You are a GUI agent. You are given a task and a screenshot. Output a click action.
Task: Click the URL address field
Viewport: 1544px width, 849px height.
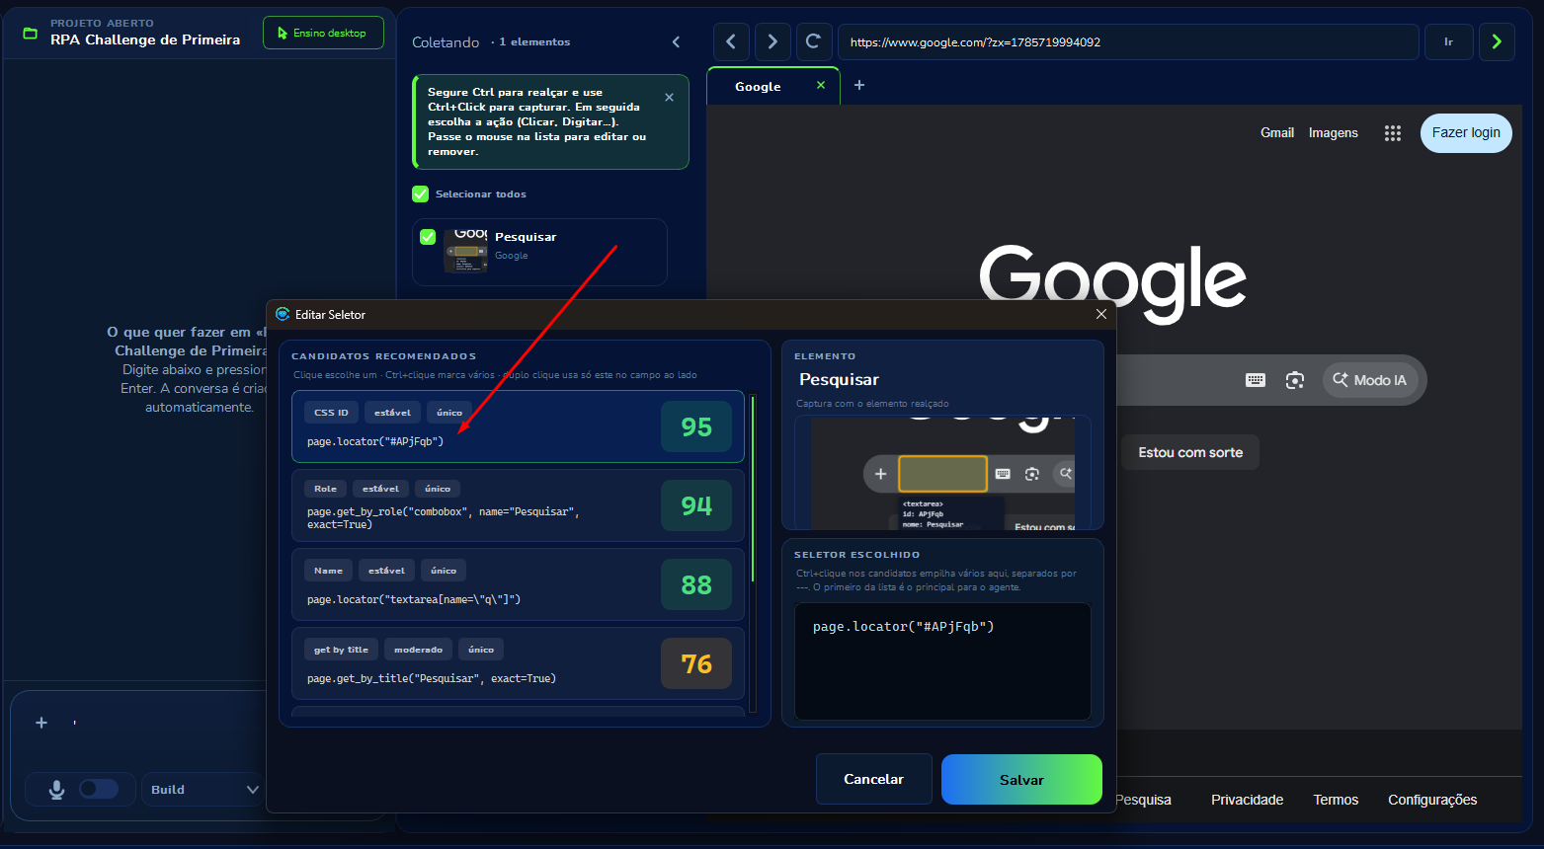pyautogui.click(x=1128, y=41)
